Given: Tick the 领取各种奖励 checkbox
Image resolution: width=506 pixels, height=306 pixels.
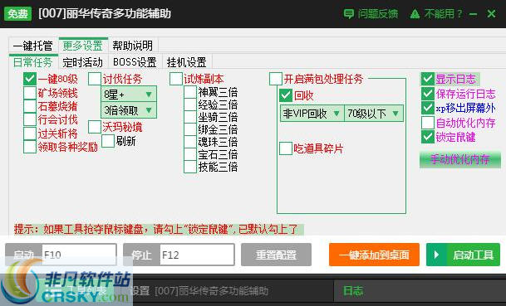Looking at the screenshot, I should [30, 147].
